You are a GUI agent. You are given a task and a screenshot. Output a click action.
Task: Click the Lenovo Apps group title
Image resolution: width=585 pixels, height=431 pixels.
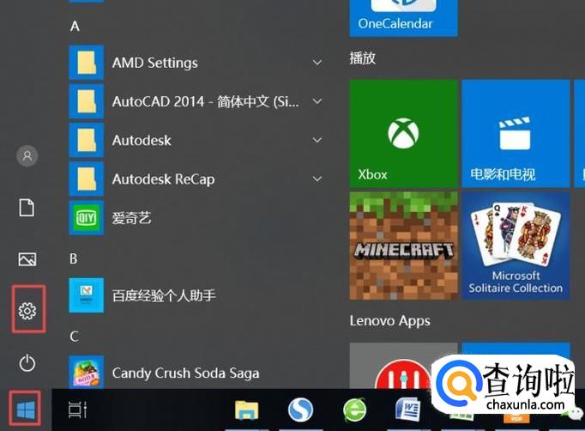[x=390, y=321]
